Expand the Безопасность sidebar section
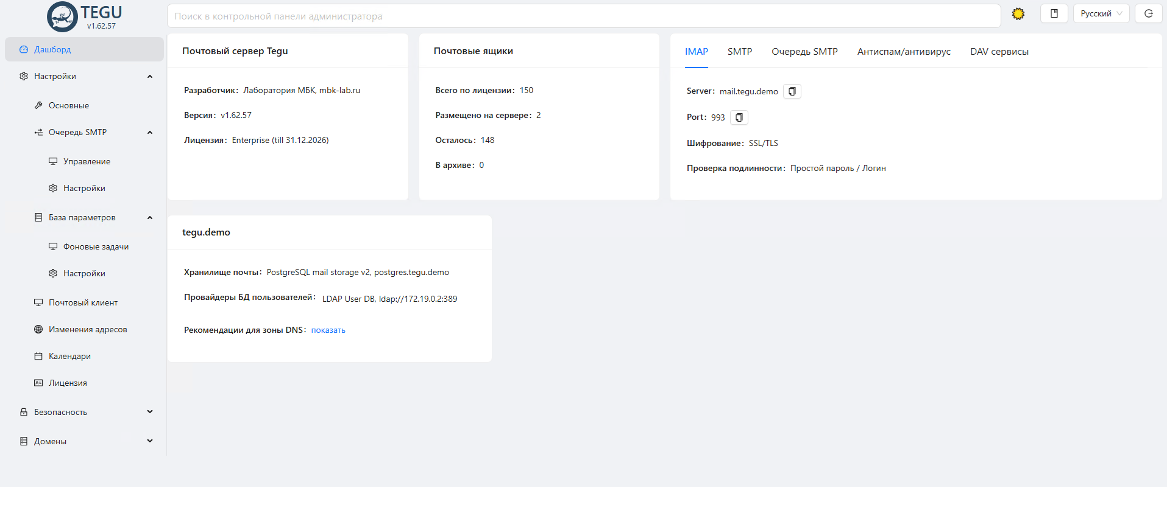The width and height of the screenshot is (1167, 530). (150, 412)
